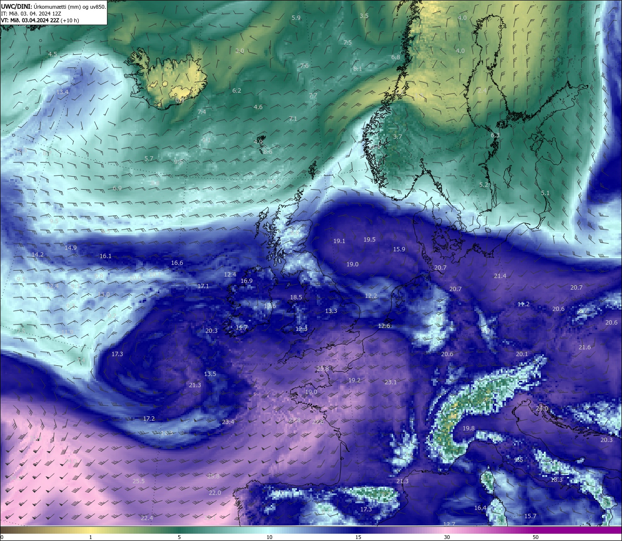Click the 17.2 value south of the low
Image resolution: width=622 pixels, height=541 pixels.
tap(149, 418)
